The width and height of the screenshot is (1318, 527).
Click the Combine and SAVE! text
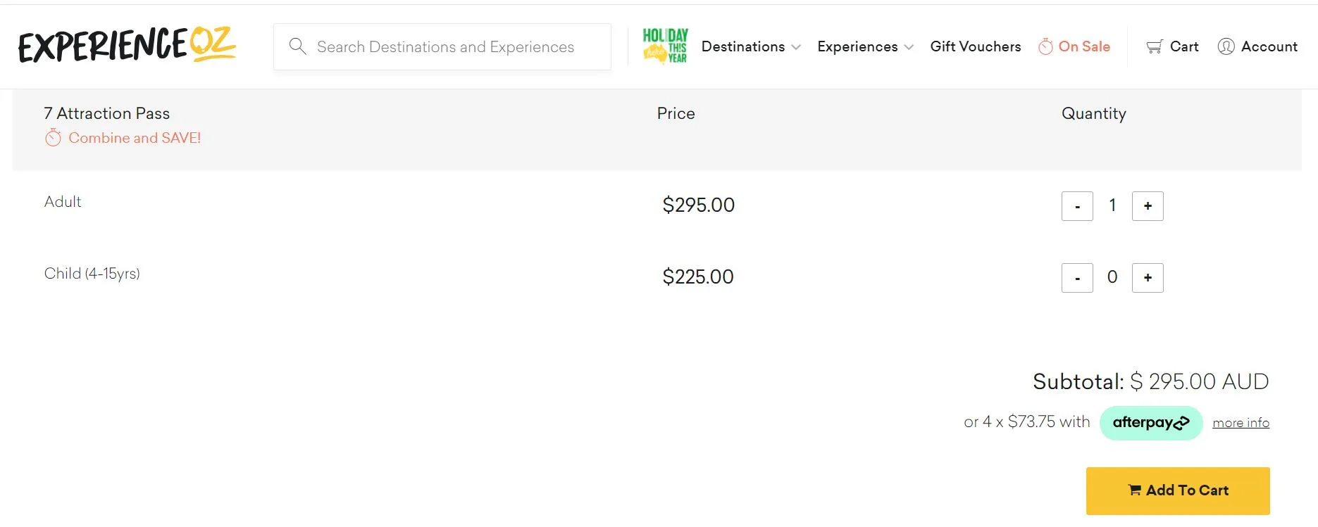[135, 138]
